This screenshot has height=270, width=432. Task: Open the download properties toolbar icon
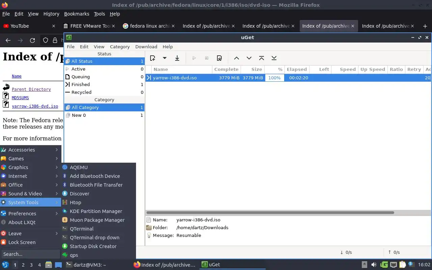(219, 58)
